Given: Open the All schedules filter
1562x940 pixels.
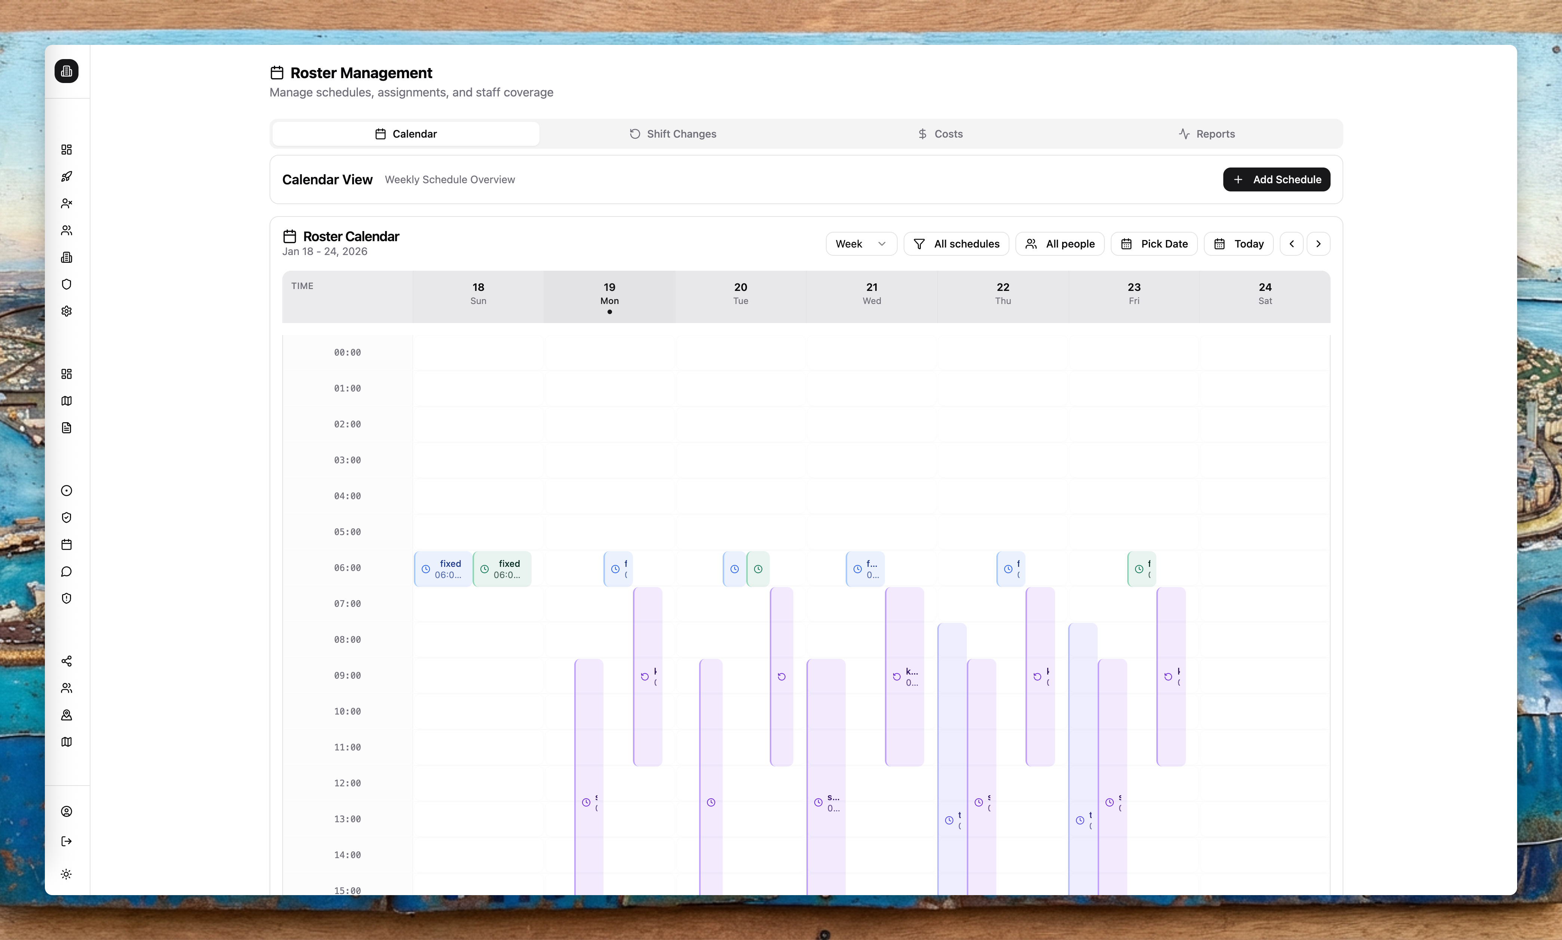Looking at the screenshot, I should [x=956, y=244].
